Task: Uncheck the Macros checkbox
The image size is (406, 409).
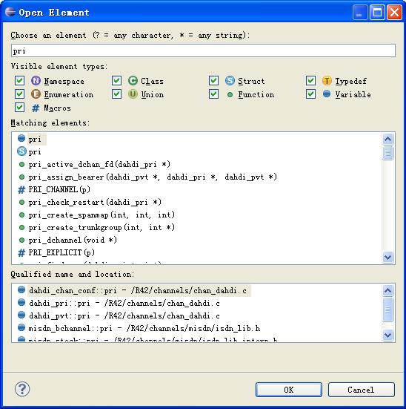Action: (x=19, y=107)
